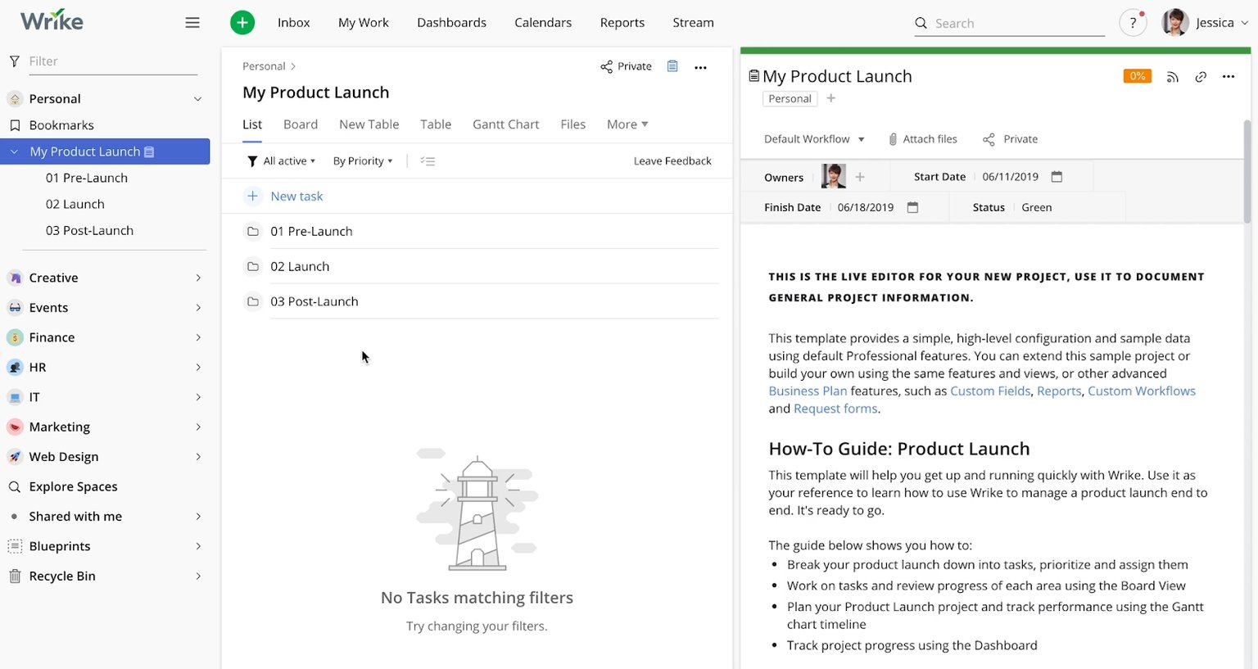Click the folder icon for 01 Pre-Launch

pos(253,232)
